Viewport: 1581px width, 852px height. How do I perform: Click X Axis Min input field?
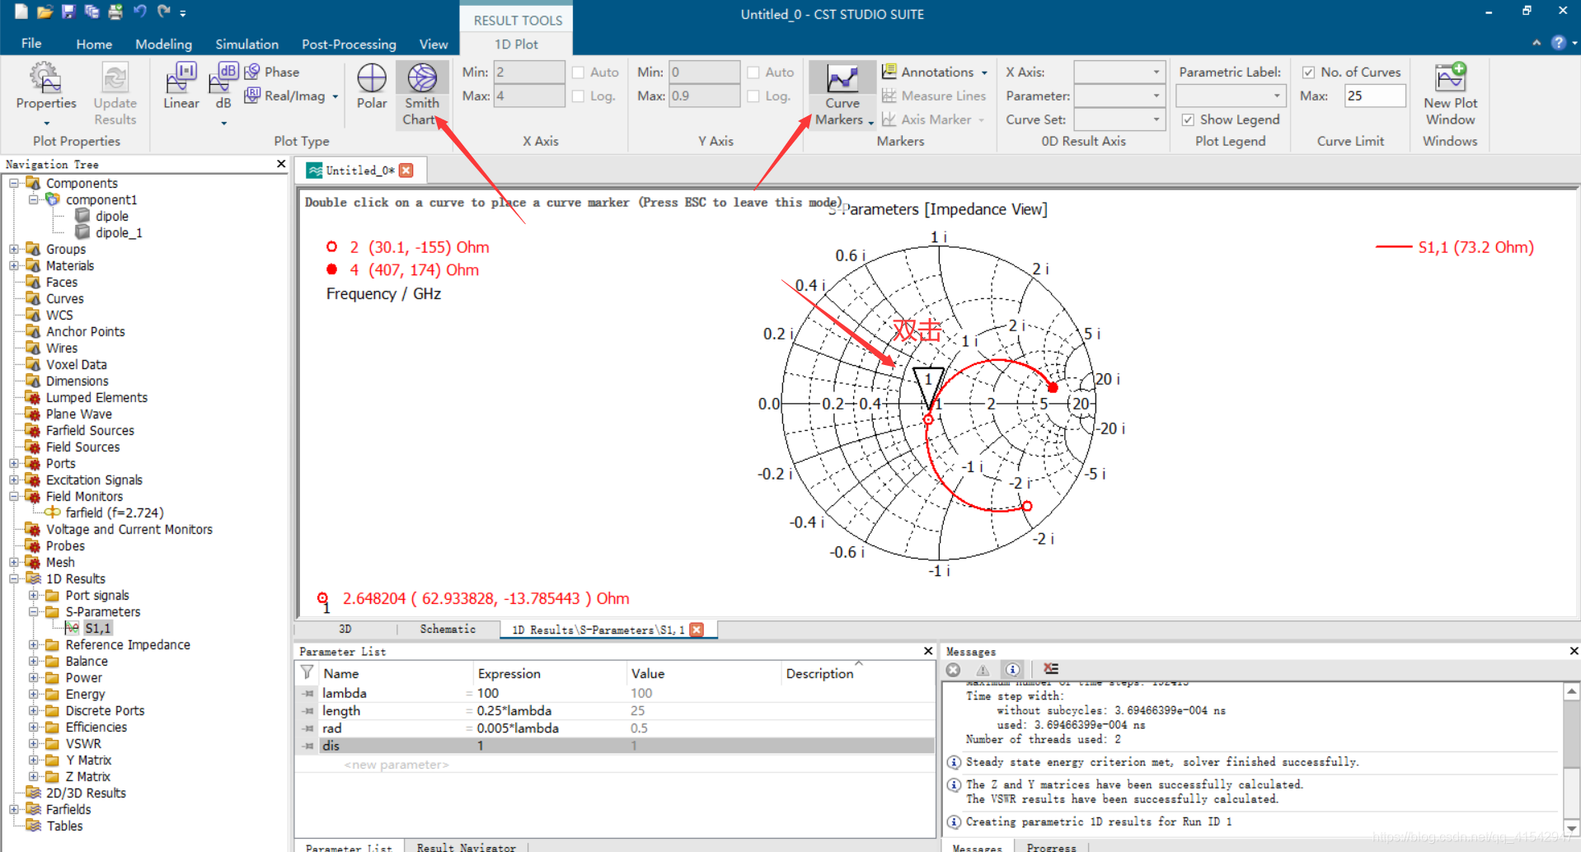point(529,72)
